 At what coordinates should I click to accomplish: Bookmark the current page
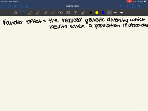[x=21, y=6]
